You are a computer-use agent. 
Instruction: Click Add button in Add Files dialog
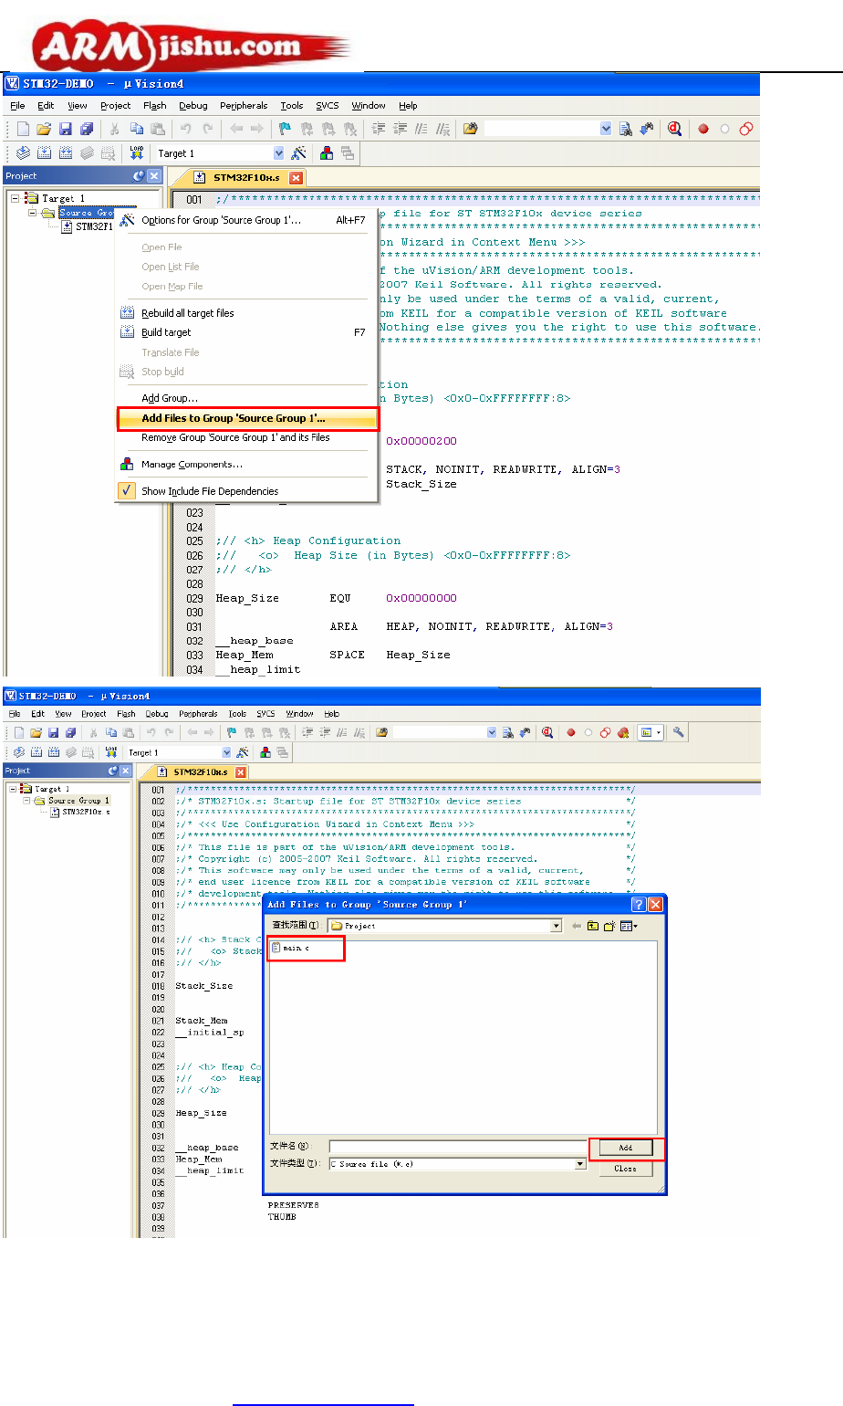(x=626, y=1148)
